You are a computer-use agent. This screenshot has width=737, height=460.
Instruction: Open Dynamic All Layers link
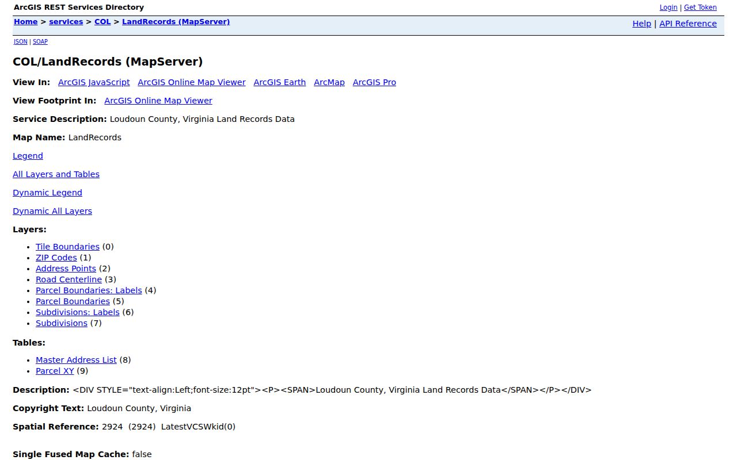click(52, 211)
